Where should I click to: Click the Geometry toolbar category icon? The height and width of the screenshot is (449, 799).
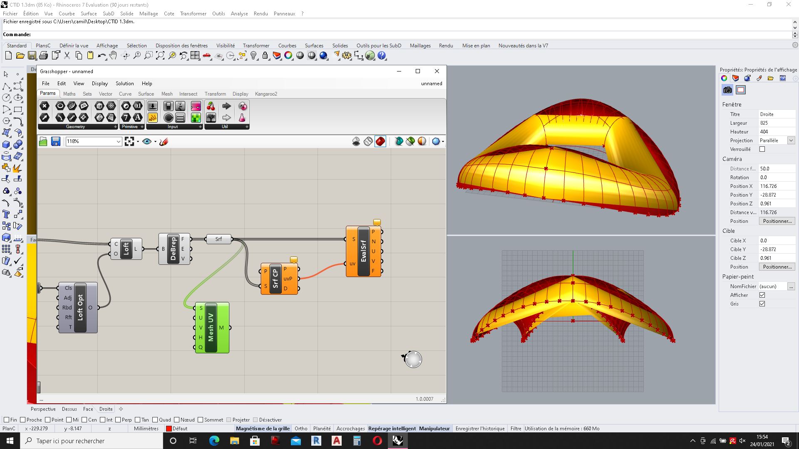(75, 127)
